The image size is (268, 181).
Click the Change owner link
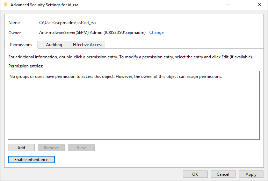pyautogui.click(x=156, y=32)
